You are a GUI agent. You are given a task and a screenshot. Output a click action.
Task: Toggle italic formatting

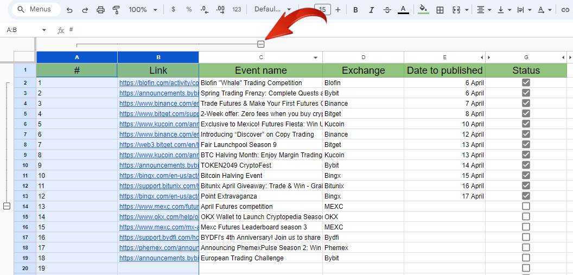pyautogui.click(x=372, y=10)
